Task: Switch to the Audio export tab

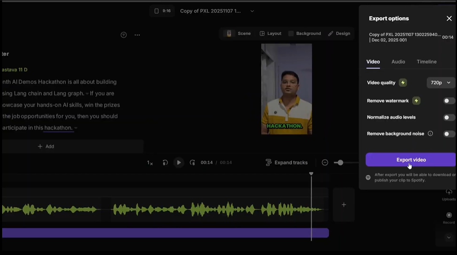Action: tap(398, 62)
